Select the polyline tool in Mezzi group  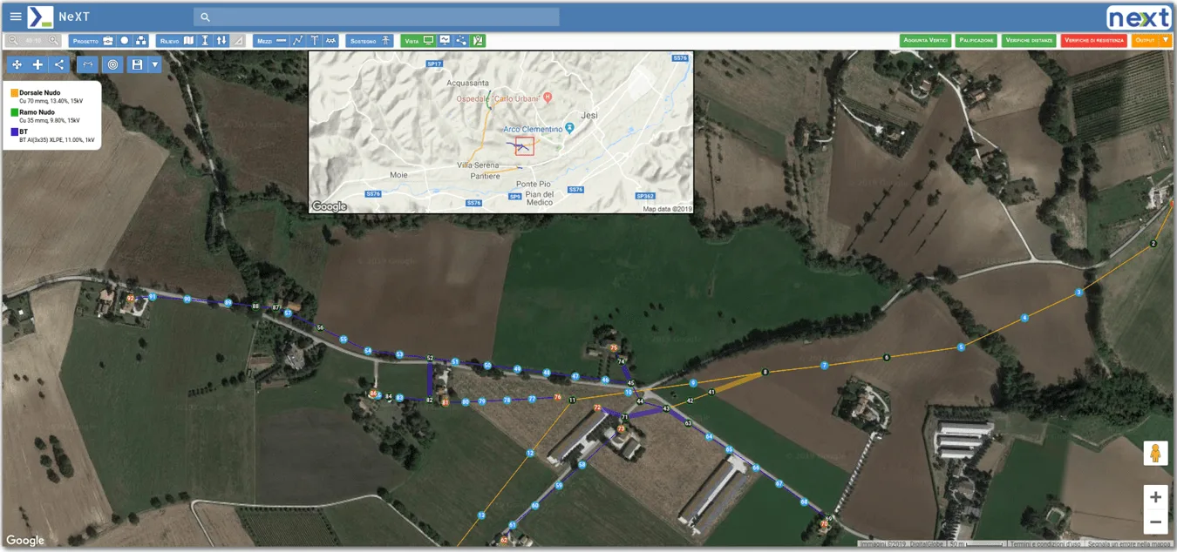pyautogui.click(x=298, y=41)
